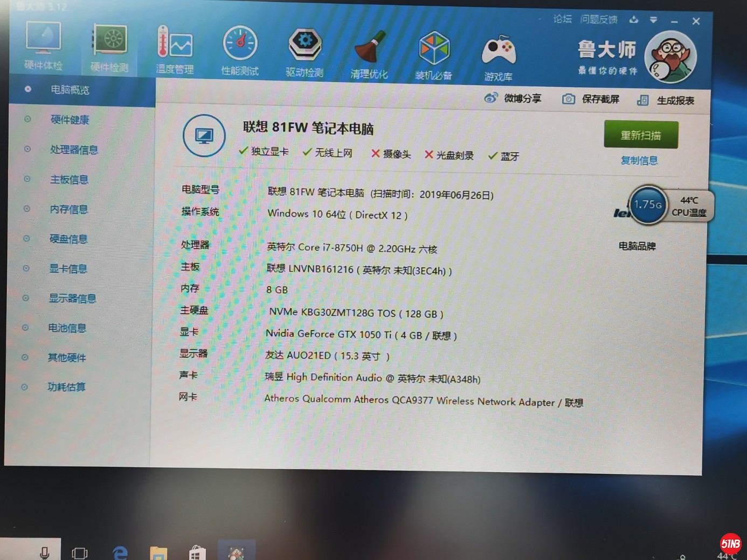Click the green 重新扫描 rescan button
The height and width of the screenshot is (560, 747).
[x=641, y=135]
